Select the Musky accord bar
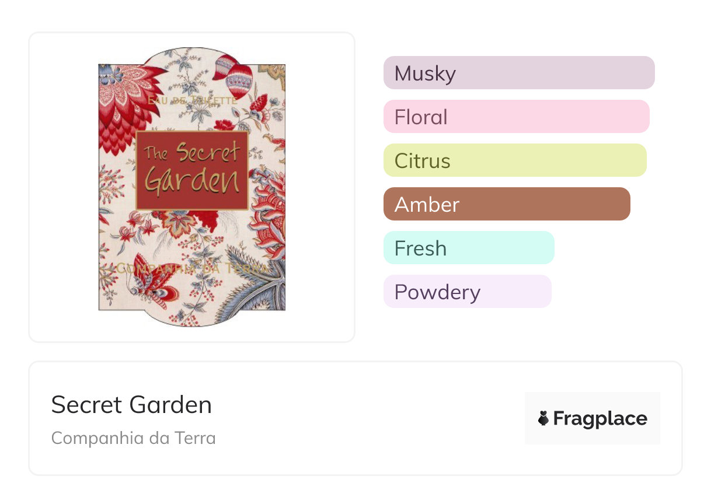711x504 pixels. click(518, 73)
